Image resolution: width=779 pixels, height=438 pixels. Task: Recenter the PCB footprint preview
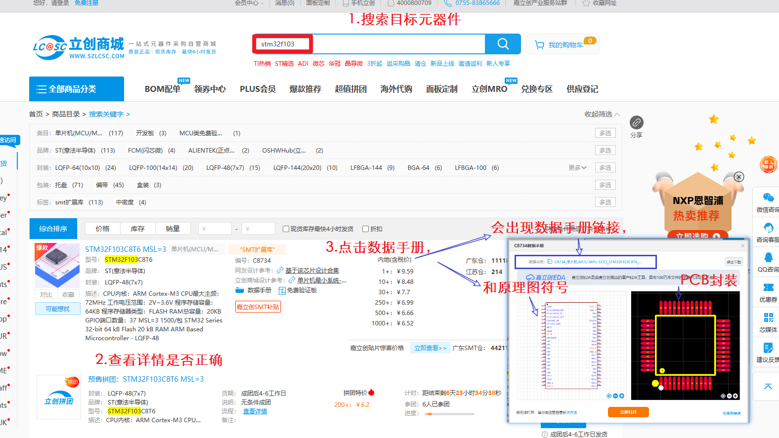[723, 396]
